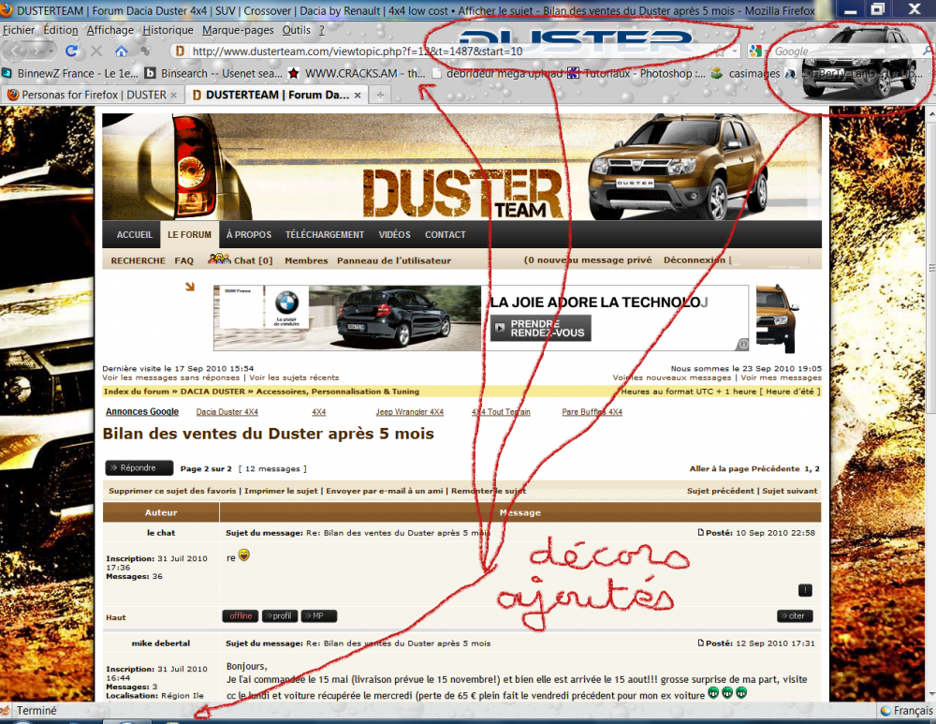Select LE FORUM navigation item
936x724 pixels.
tap(189, 235)
